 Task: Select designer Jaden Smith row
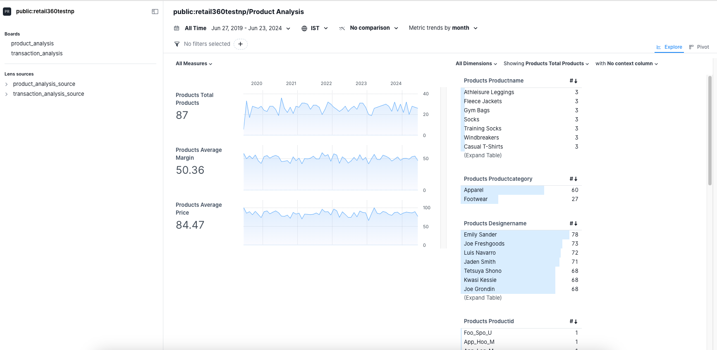(521, 262)
